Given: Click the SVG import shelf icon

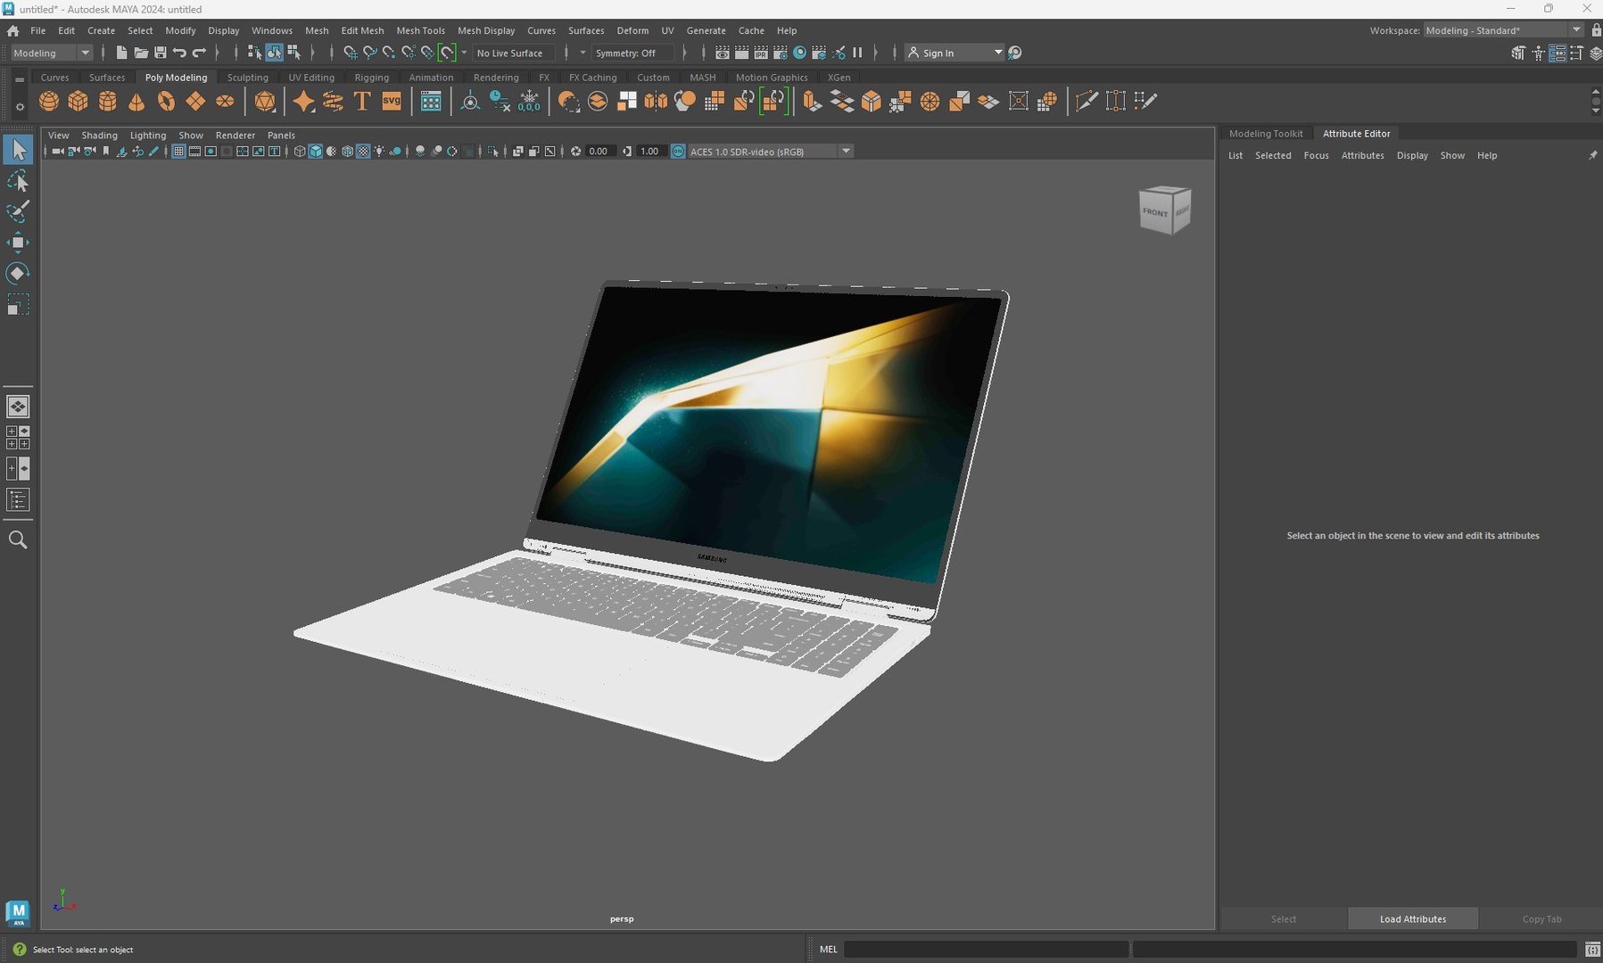Looking at the screenshot, I should point(392,102).
